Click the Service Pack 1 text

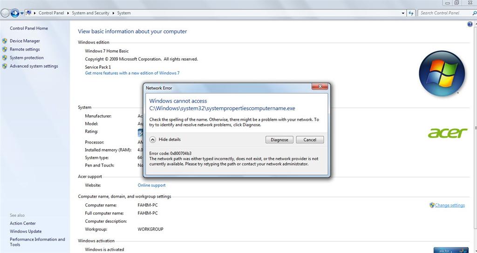(x=98, y=67)
